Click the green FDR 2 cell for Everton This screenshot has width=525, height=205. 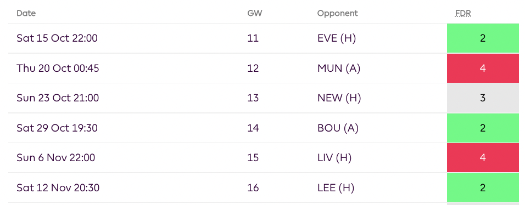(483, 38)
